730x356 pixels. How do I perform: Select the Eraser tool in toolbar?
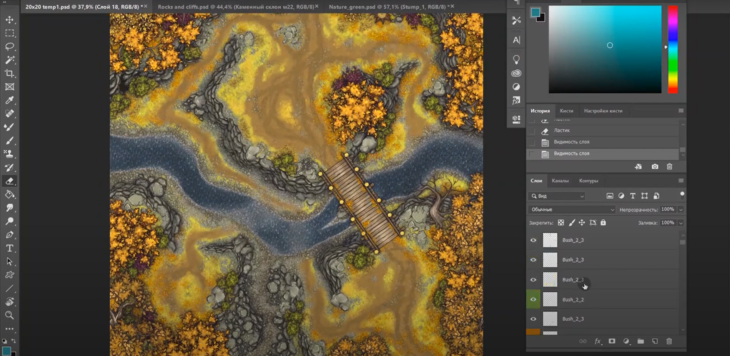(x=10, y=181)
